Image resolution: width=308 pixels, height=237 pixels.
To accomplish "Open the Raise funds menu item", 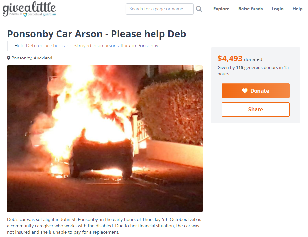I will point(251,9).
